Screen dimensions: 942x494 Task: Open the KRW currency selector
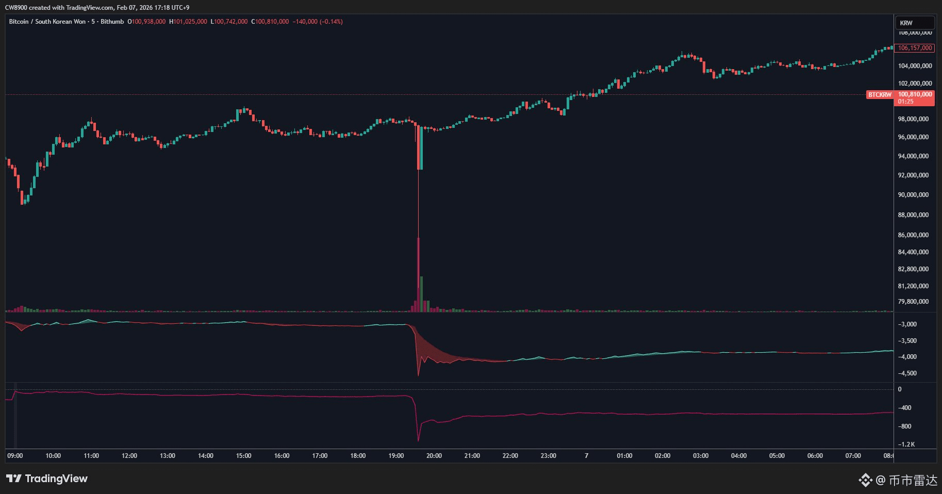(914, 23)
